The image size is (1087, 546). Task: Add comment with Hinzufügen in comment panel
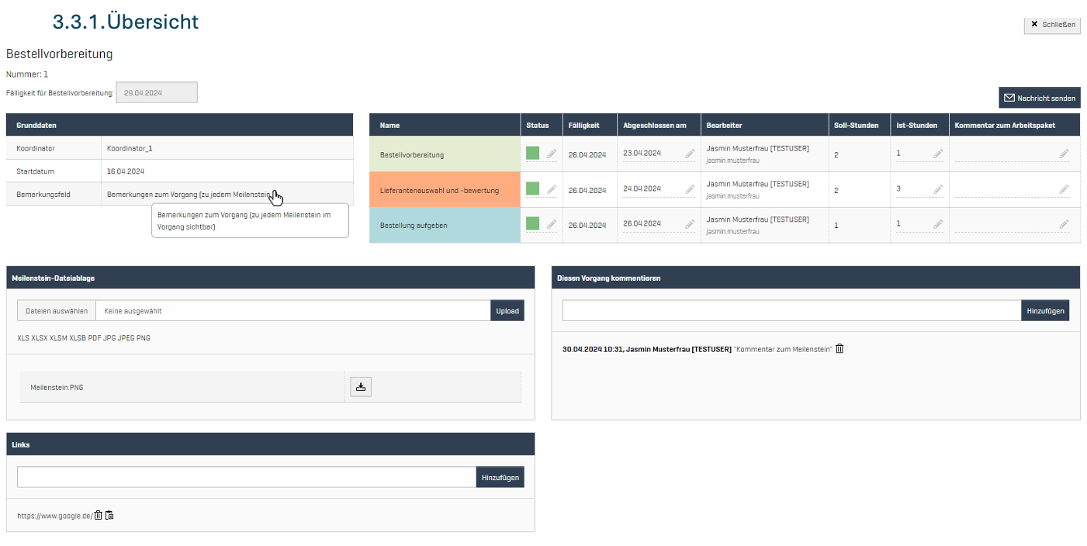(1044, 310)
